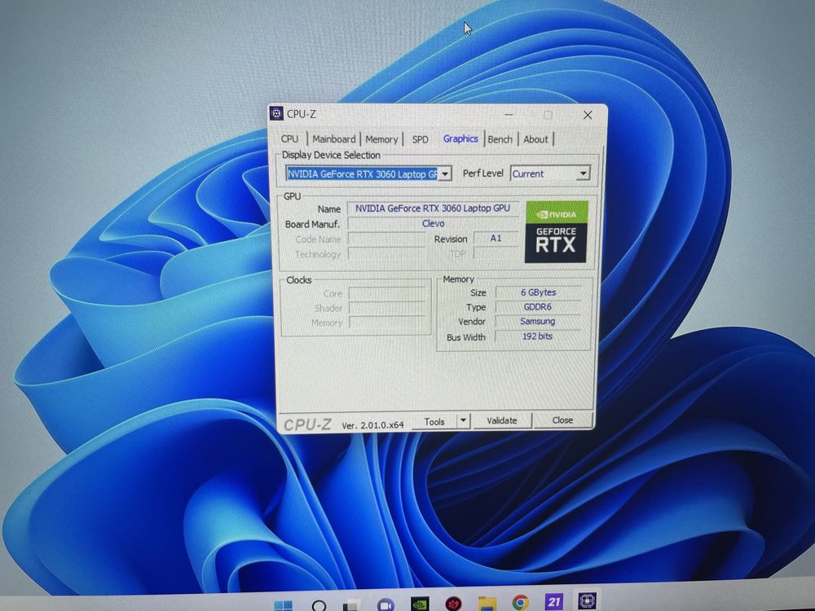The height and width of the screenshot is (611, 815).
Task: Click the bus width '192 bits' value
Action: click(x=537, y=336)
